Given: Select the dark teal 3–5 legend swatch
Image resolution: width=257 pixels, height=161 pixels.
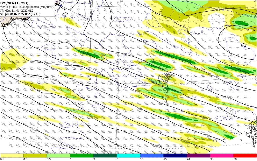Looking at the screenshot, I should tap(105, 156).
